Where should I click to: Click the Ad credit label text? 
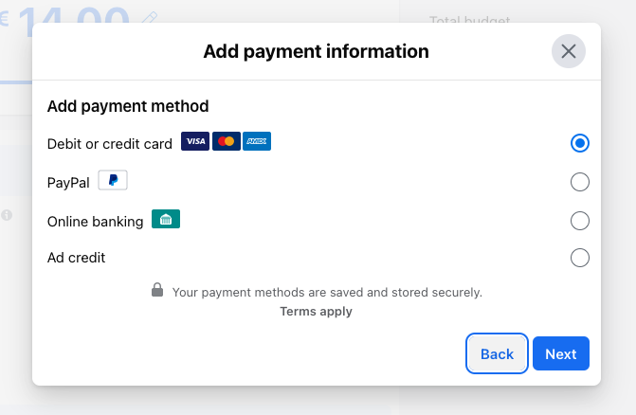pos(76,258)
